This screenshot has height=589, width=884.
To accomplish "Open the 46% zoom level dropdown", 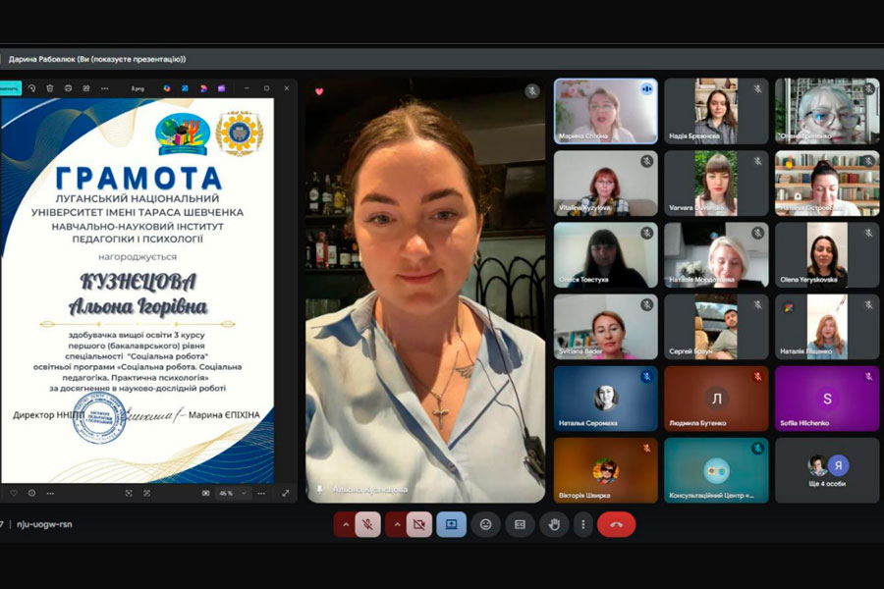I will (x=234, y=493).
